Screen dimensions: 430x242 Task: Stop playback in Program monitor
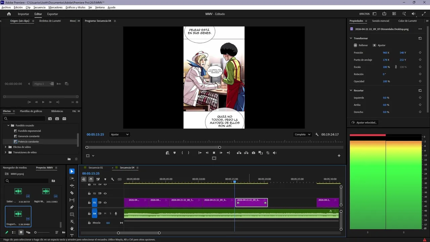coord(214,153)
